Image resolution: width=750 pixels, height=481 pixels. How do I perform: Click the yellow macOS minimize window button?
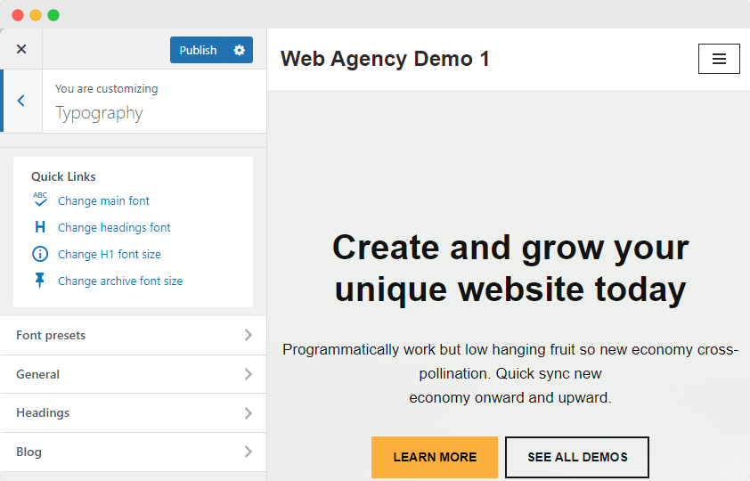[36, 15]
